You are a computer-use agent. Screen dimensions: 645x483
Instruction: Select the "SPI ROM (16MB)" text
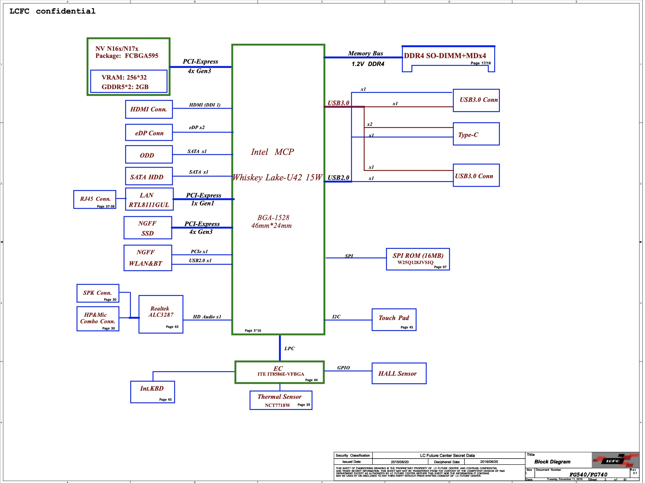(418, 256)
